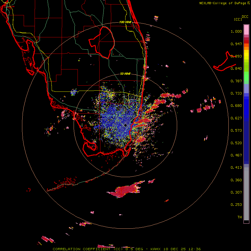This screenshot has height=251, width=251.
Task: Select the 0.787 scale value
Action: 236,81
